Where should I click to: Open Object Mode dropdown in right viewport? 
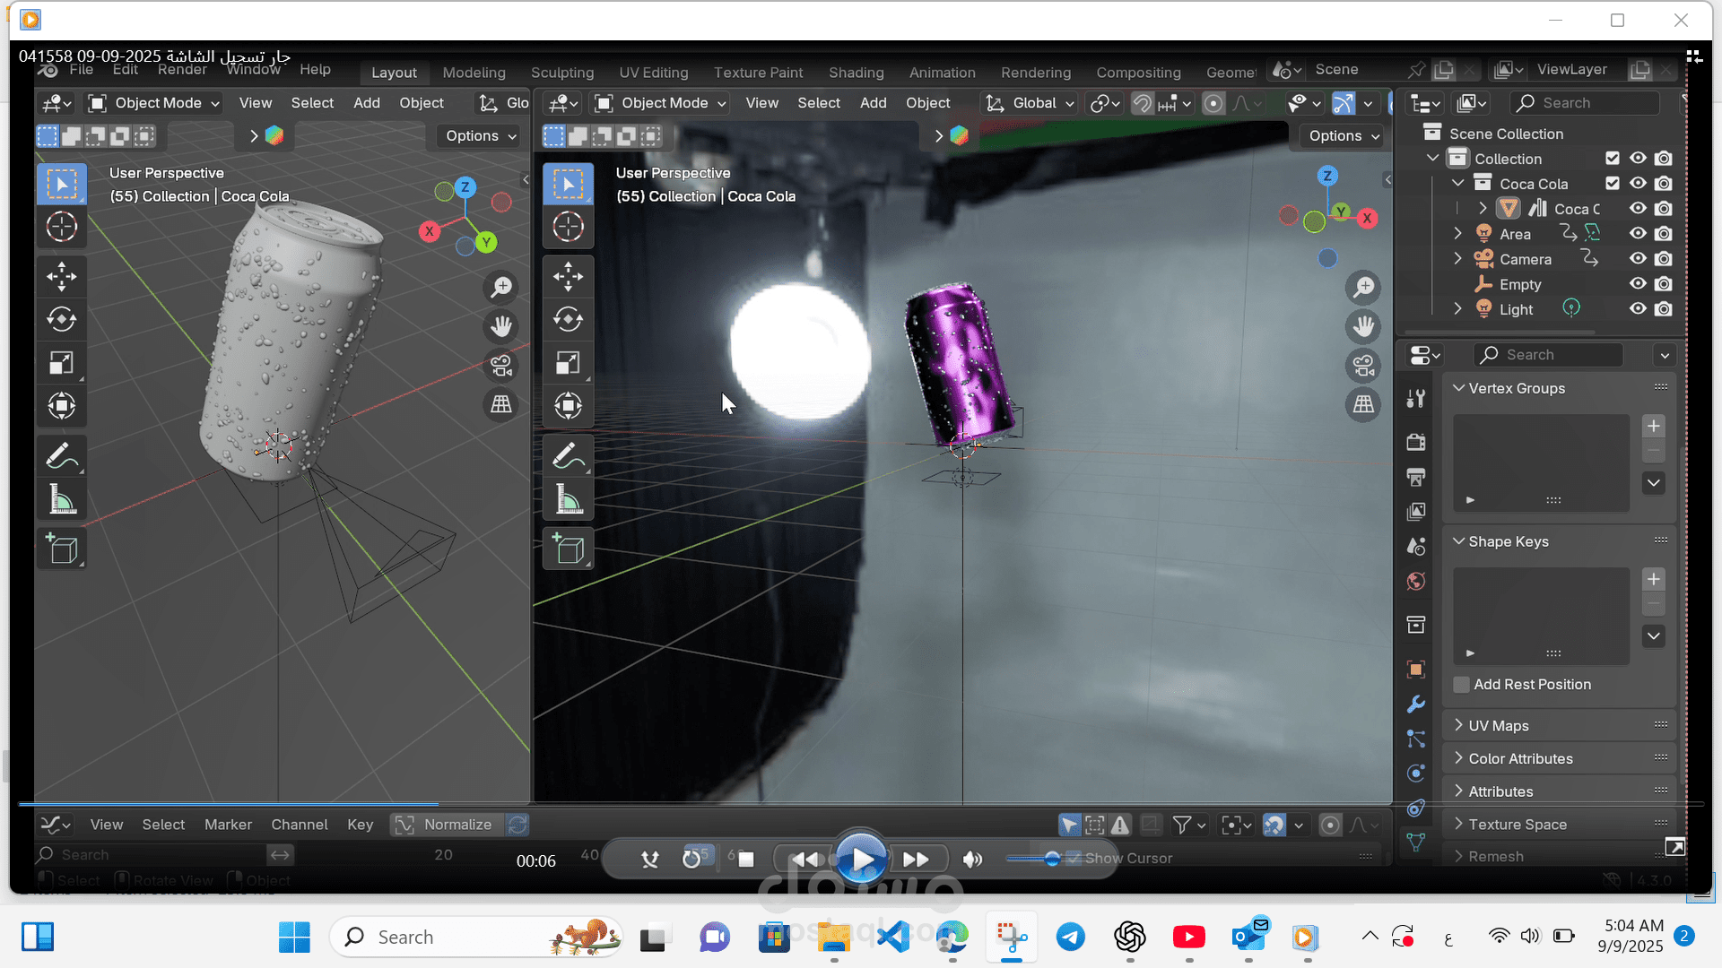coord(660,103)
